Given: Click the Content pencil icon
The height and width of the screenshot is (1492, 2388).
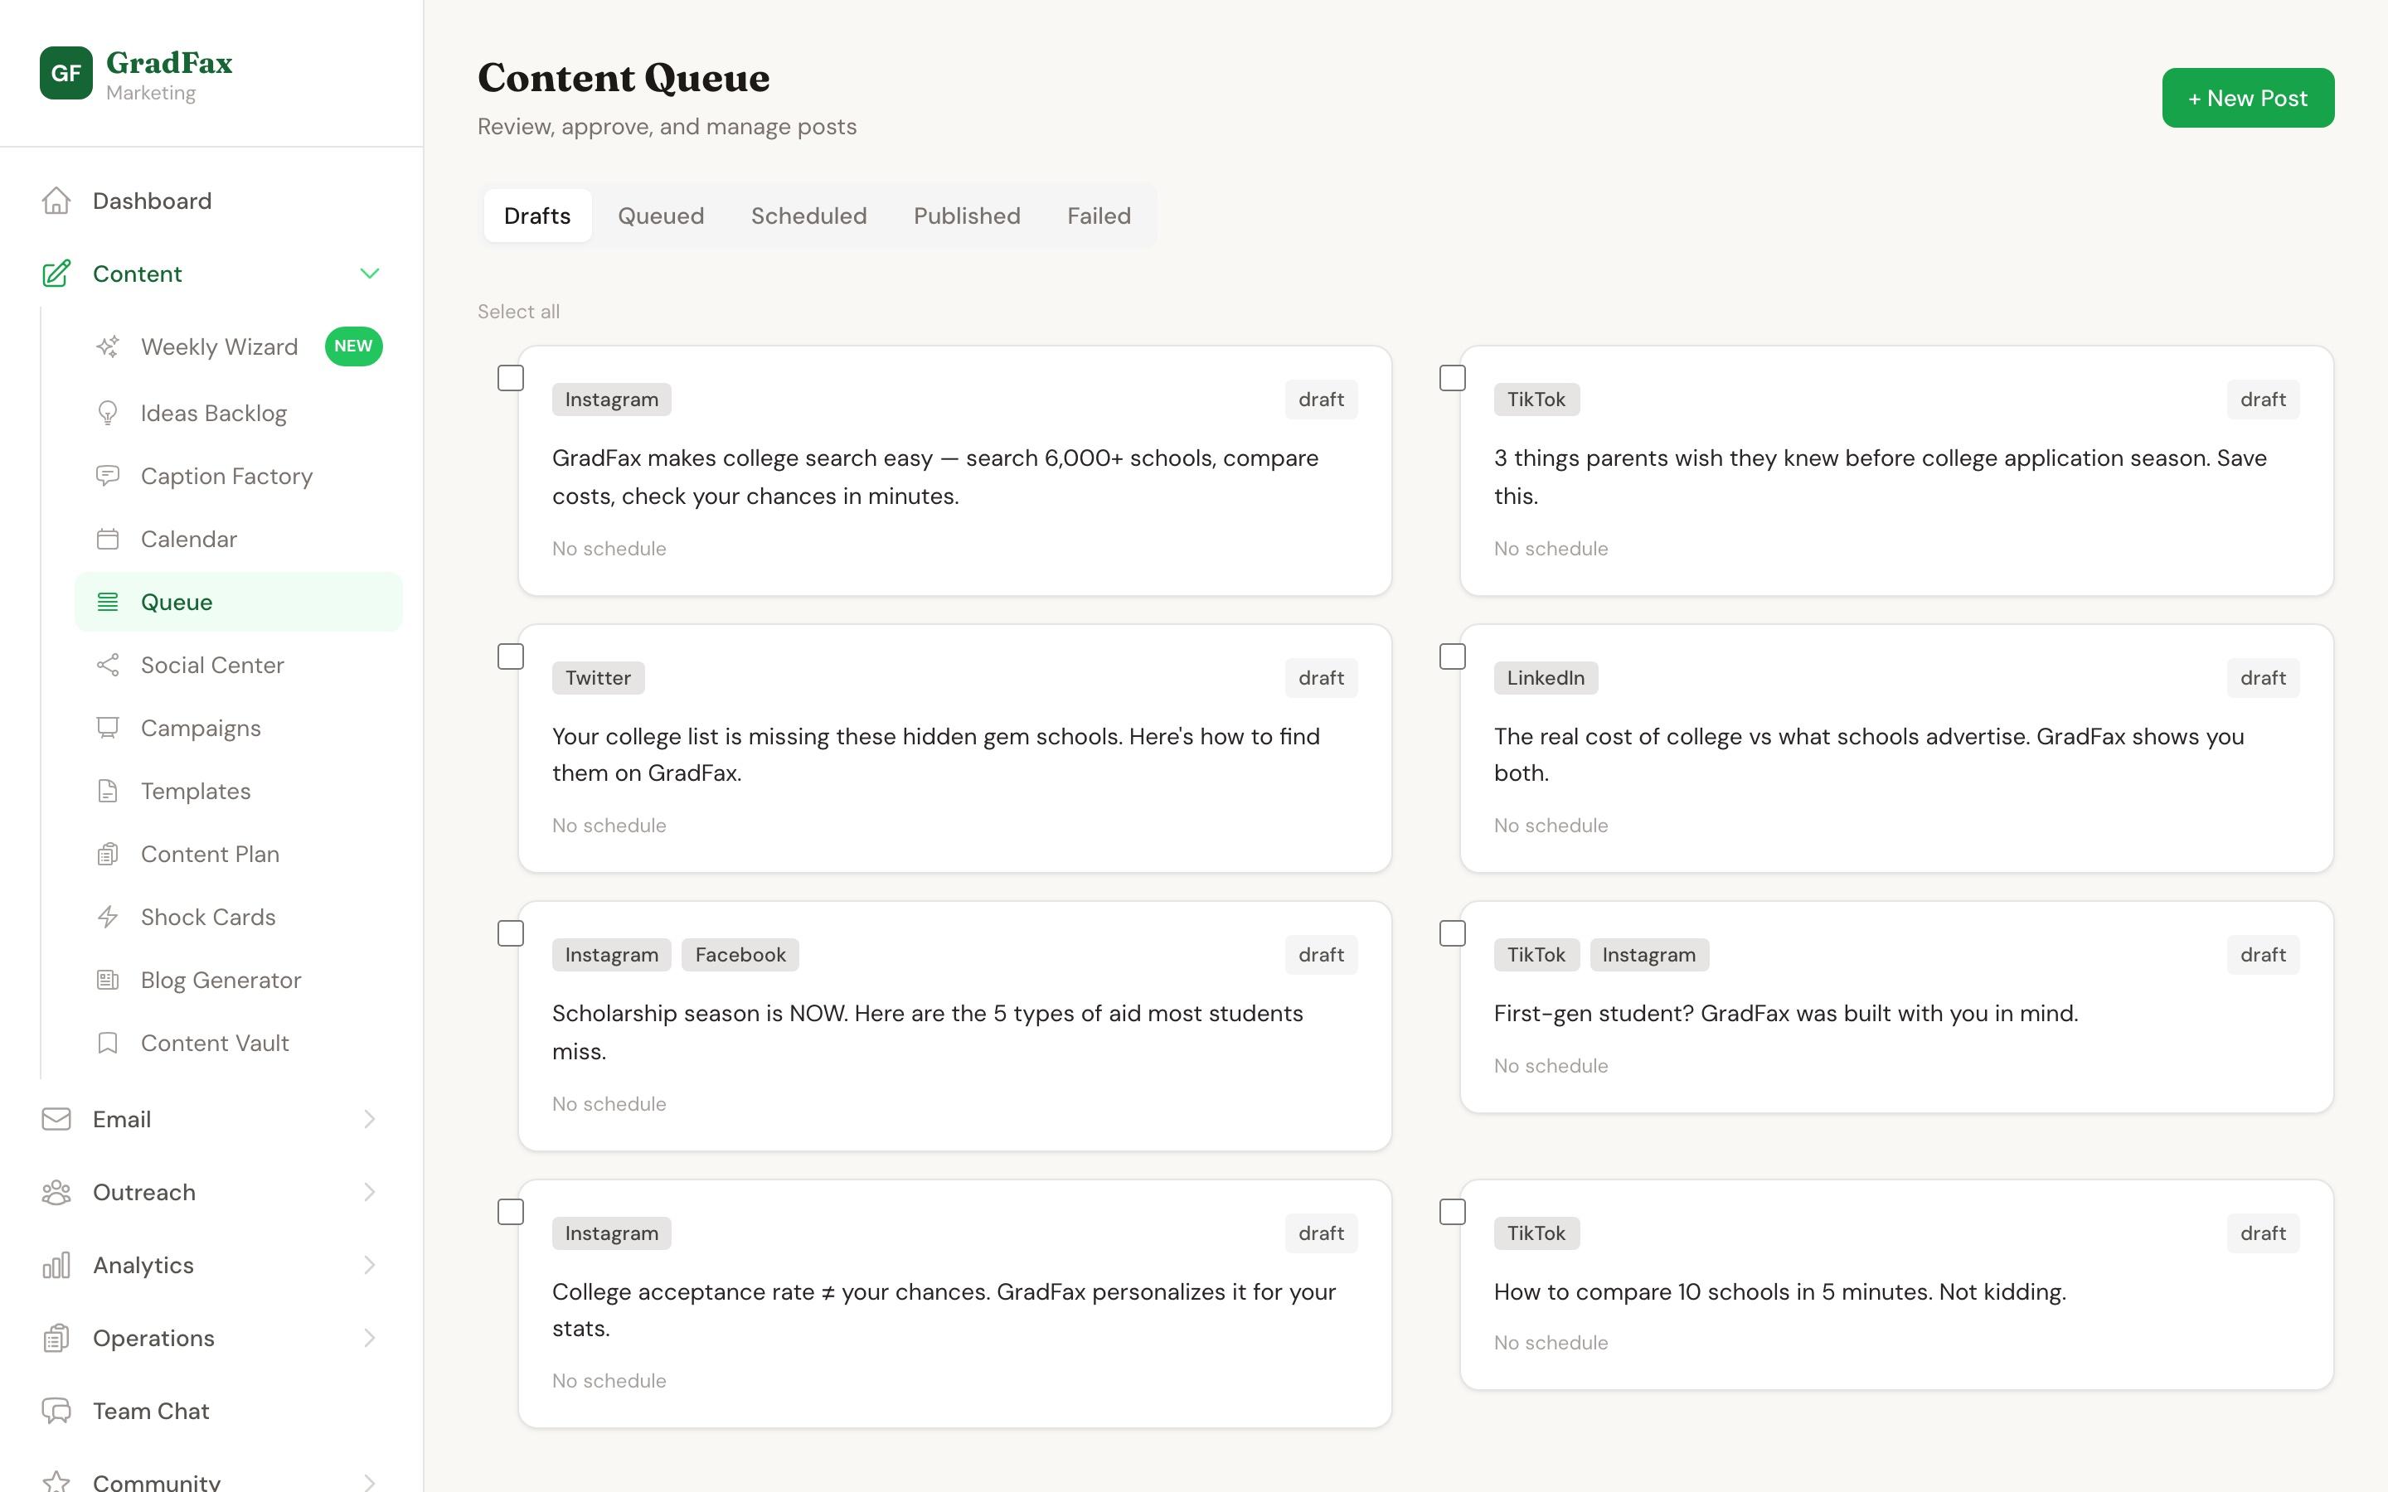Looking at the screenshot, I should (56, 274).
